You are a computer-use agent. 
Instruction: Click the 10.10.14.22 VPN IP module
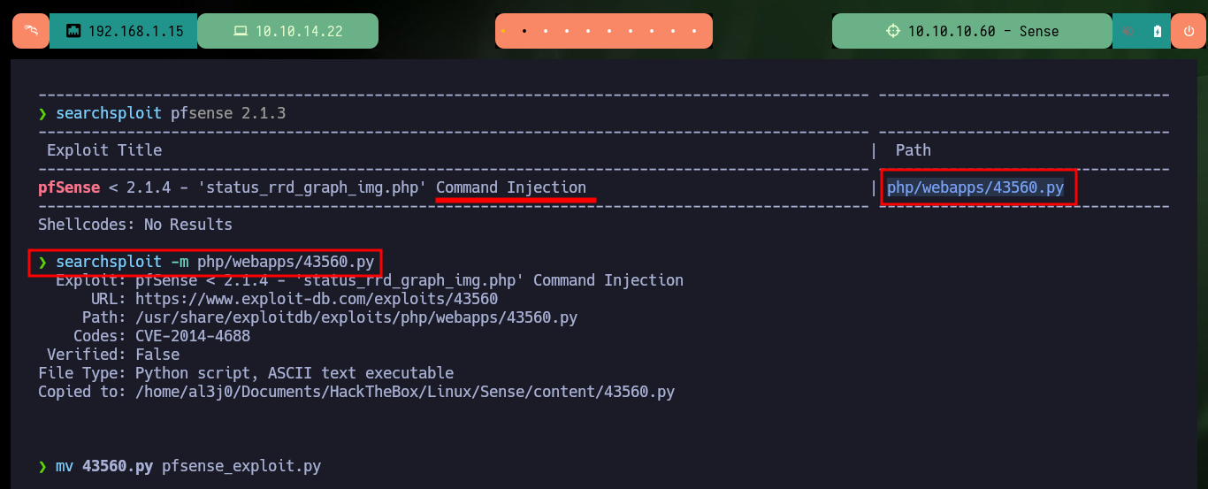pyautogui.click(x=287, y=31)
